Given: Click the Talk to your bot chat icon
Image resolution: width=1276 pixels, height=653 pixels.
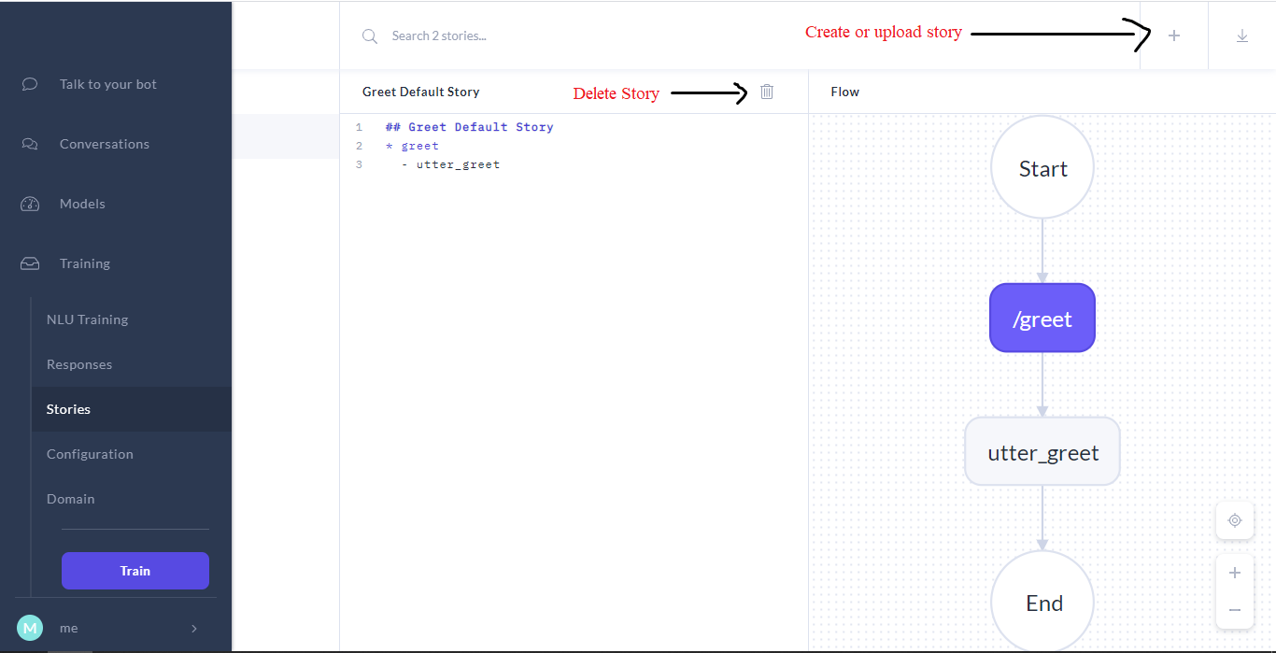Looking at the screenshot, I should pos(30,84).
